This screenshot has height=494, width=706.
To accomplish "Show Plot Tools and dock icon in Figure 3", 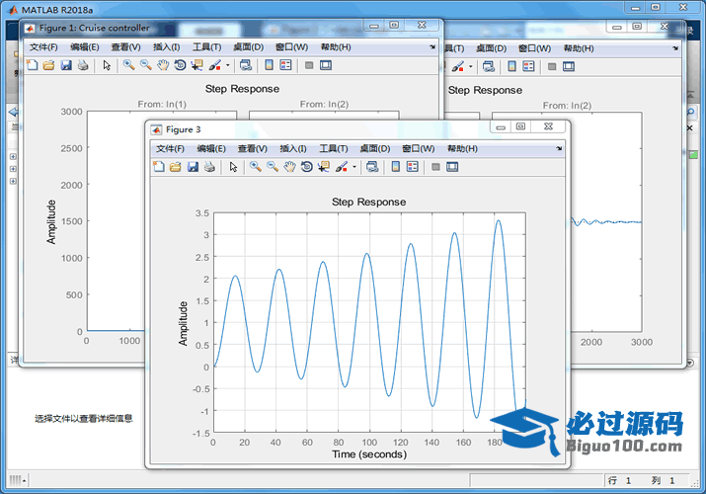I will [x=452, y=167].
